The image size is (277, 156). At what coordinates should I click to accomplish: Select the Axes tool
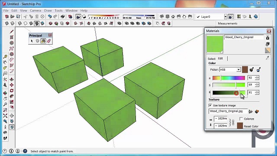point(5,79)
